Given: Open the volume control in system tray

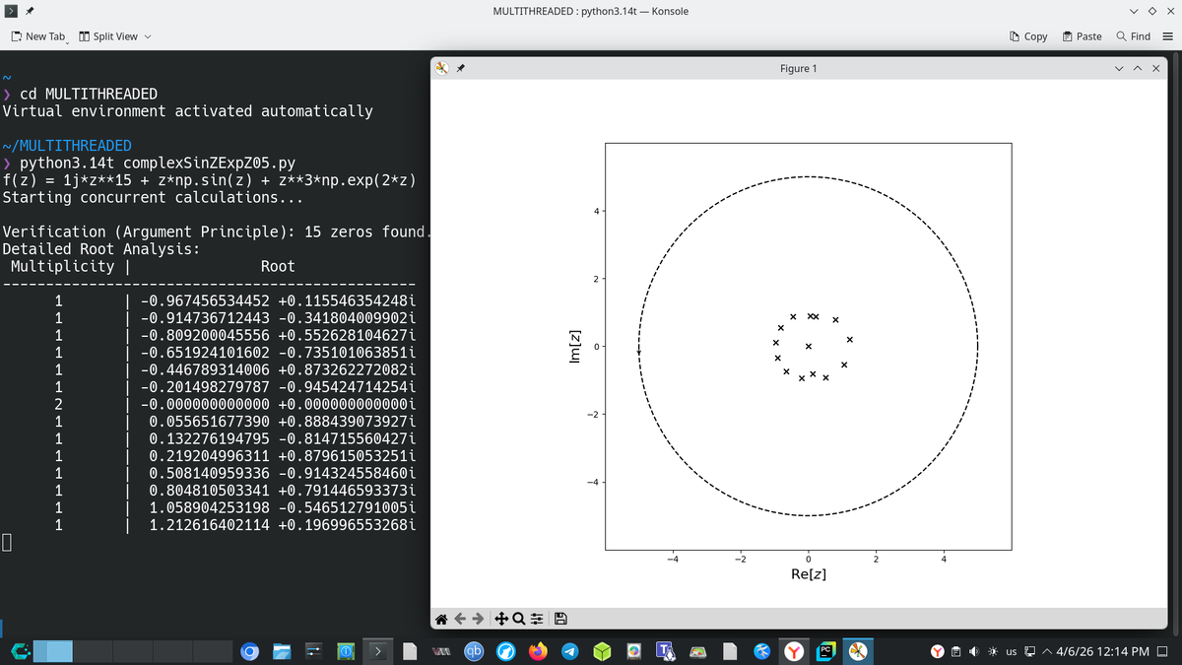Looking at the screenshot, I should 973,651.
